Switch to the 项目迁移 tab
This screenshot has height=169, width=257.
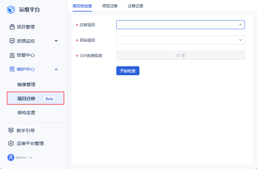coord(110,6)
